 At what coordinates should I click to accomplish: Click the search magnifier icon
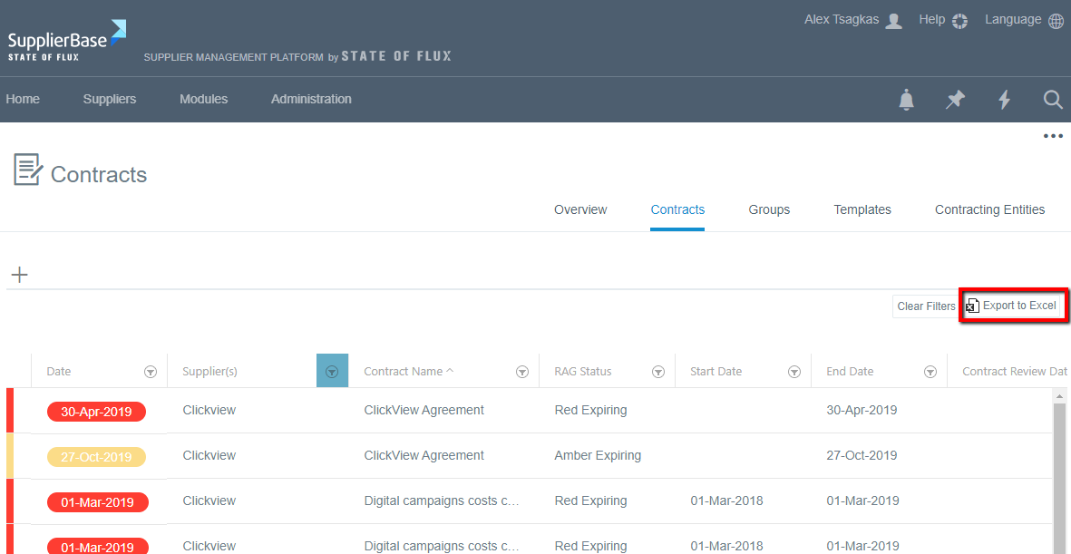[x=1052, y=100]
